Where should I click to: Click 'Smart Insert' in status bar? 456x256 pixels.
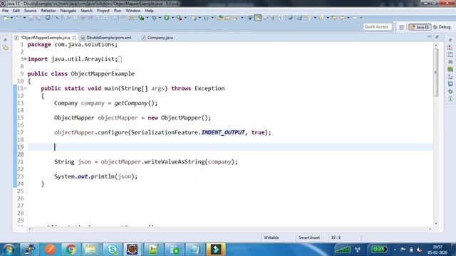309,238
